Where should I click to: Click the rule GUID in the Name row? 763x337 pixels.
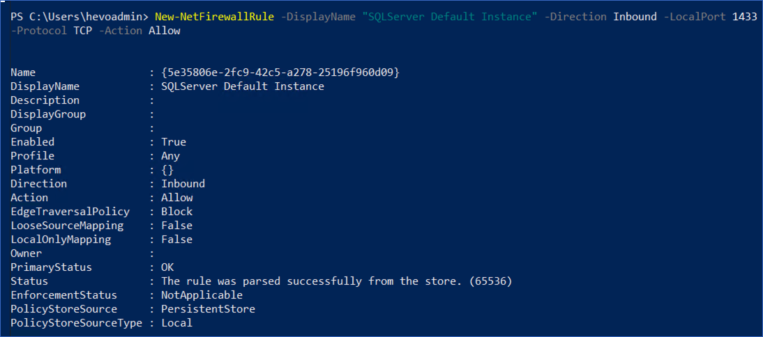click(x=280, y=72)
